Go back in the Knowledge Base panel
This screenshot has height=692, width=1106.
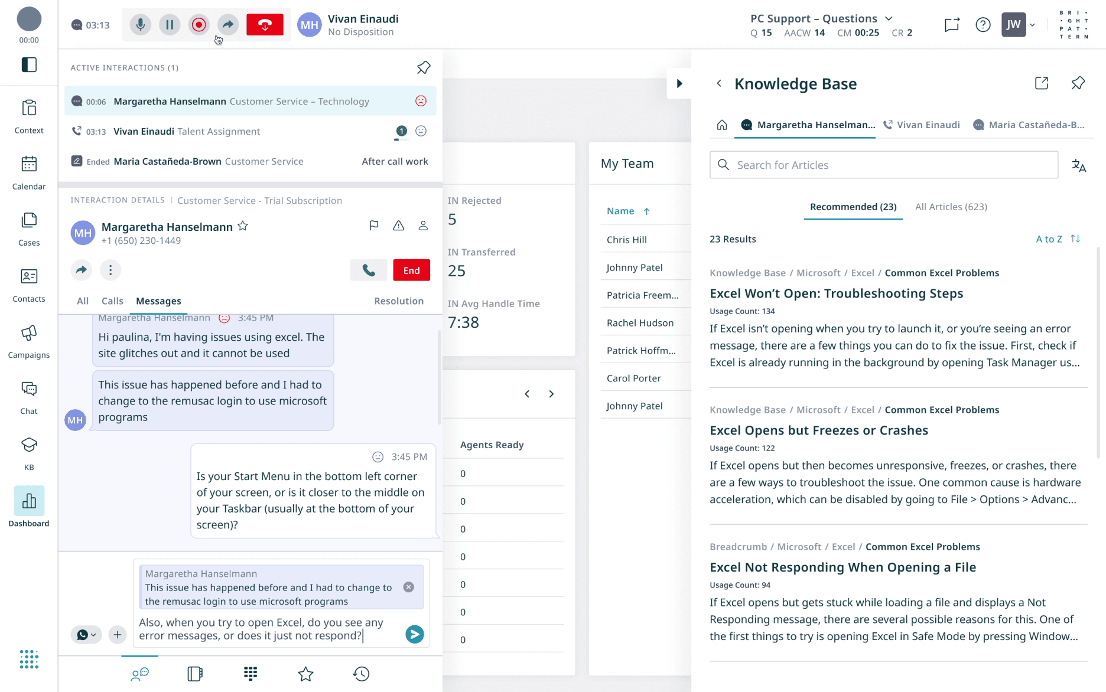click(x=719, y=83)
